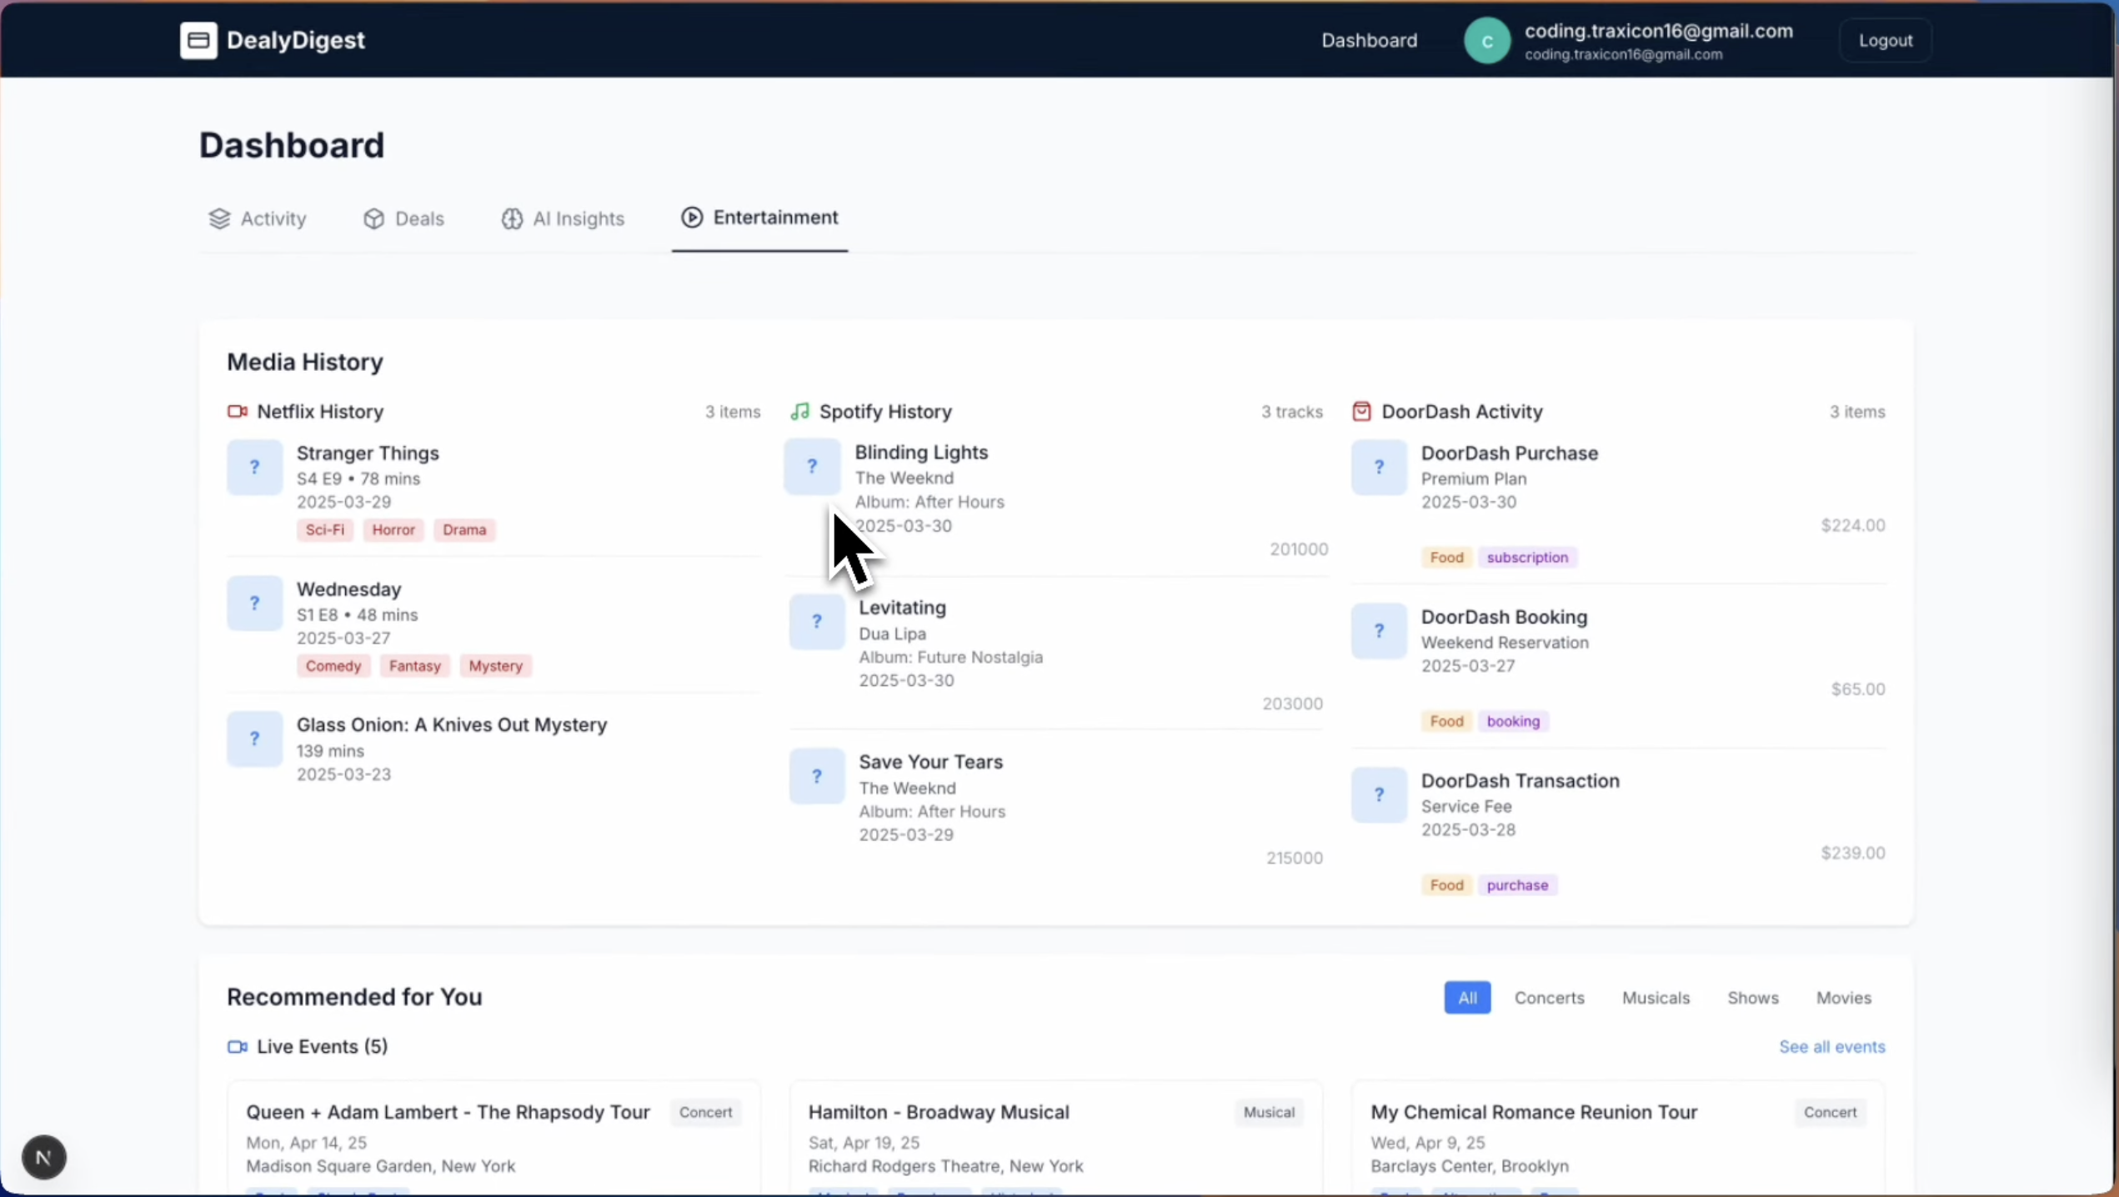Screen dimensions: 2119x1197
Task: Click the Fantasy genre tag
Action: tap(414, 666)
